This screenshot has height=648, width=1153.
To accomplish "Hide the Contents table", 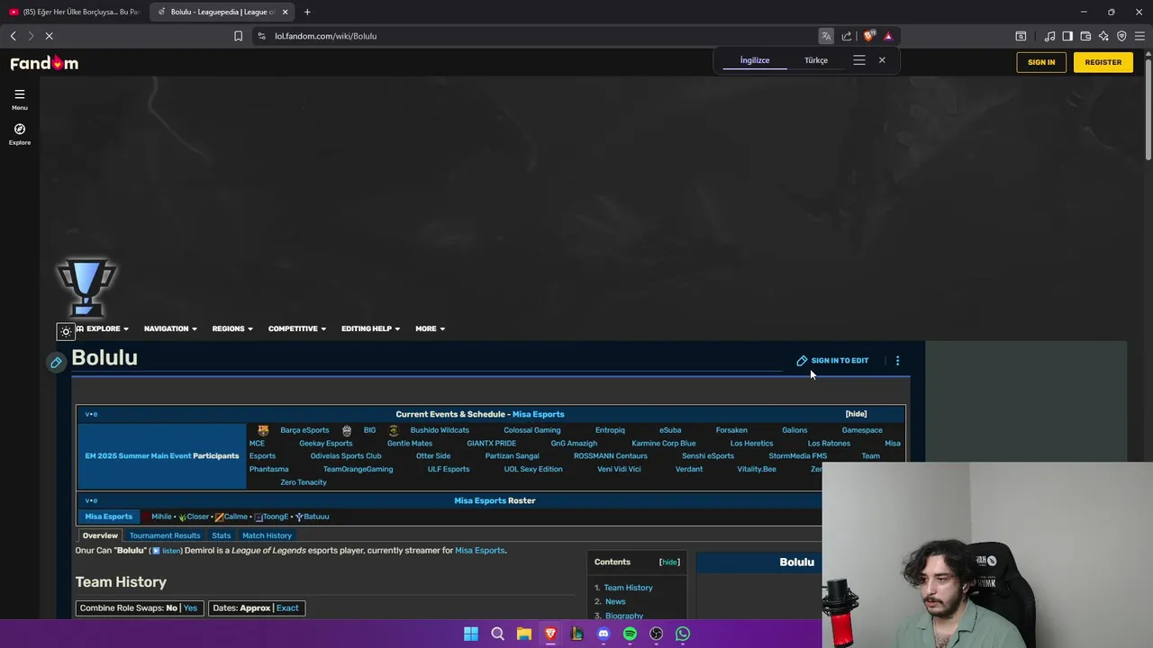I will point(669,562).
